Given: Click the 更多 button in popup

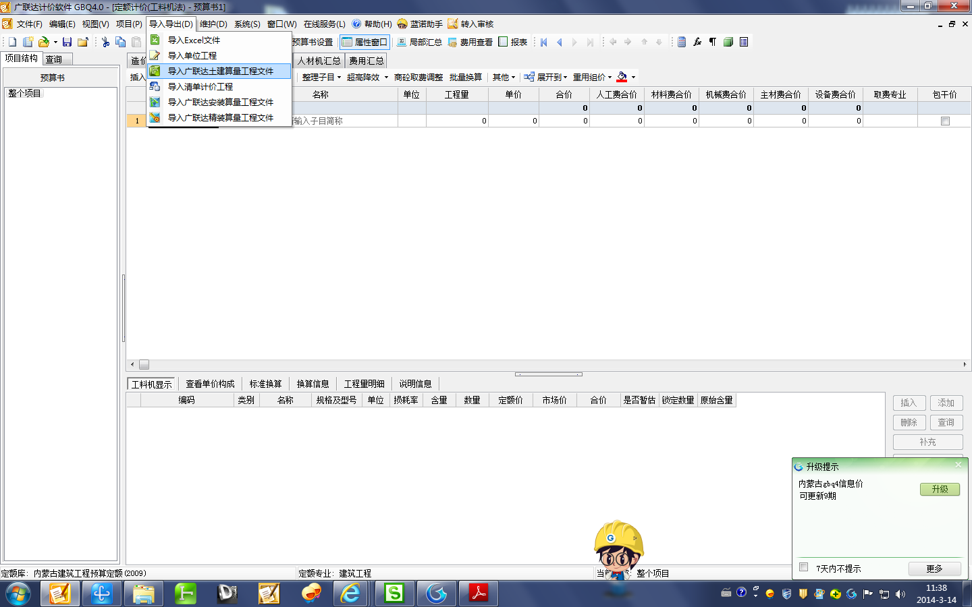Looking at the screenshot, I should click(934, 569).
